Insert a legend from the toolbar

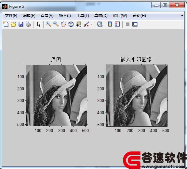pos(117,24)
